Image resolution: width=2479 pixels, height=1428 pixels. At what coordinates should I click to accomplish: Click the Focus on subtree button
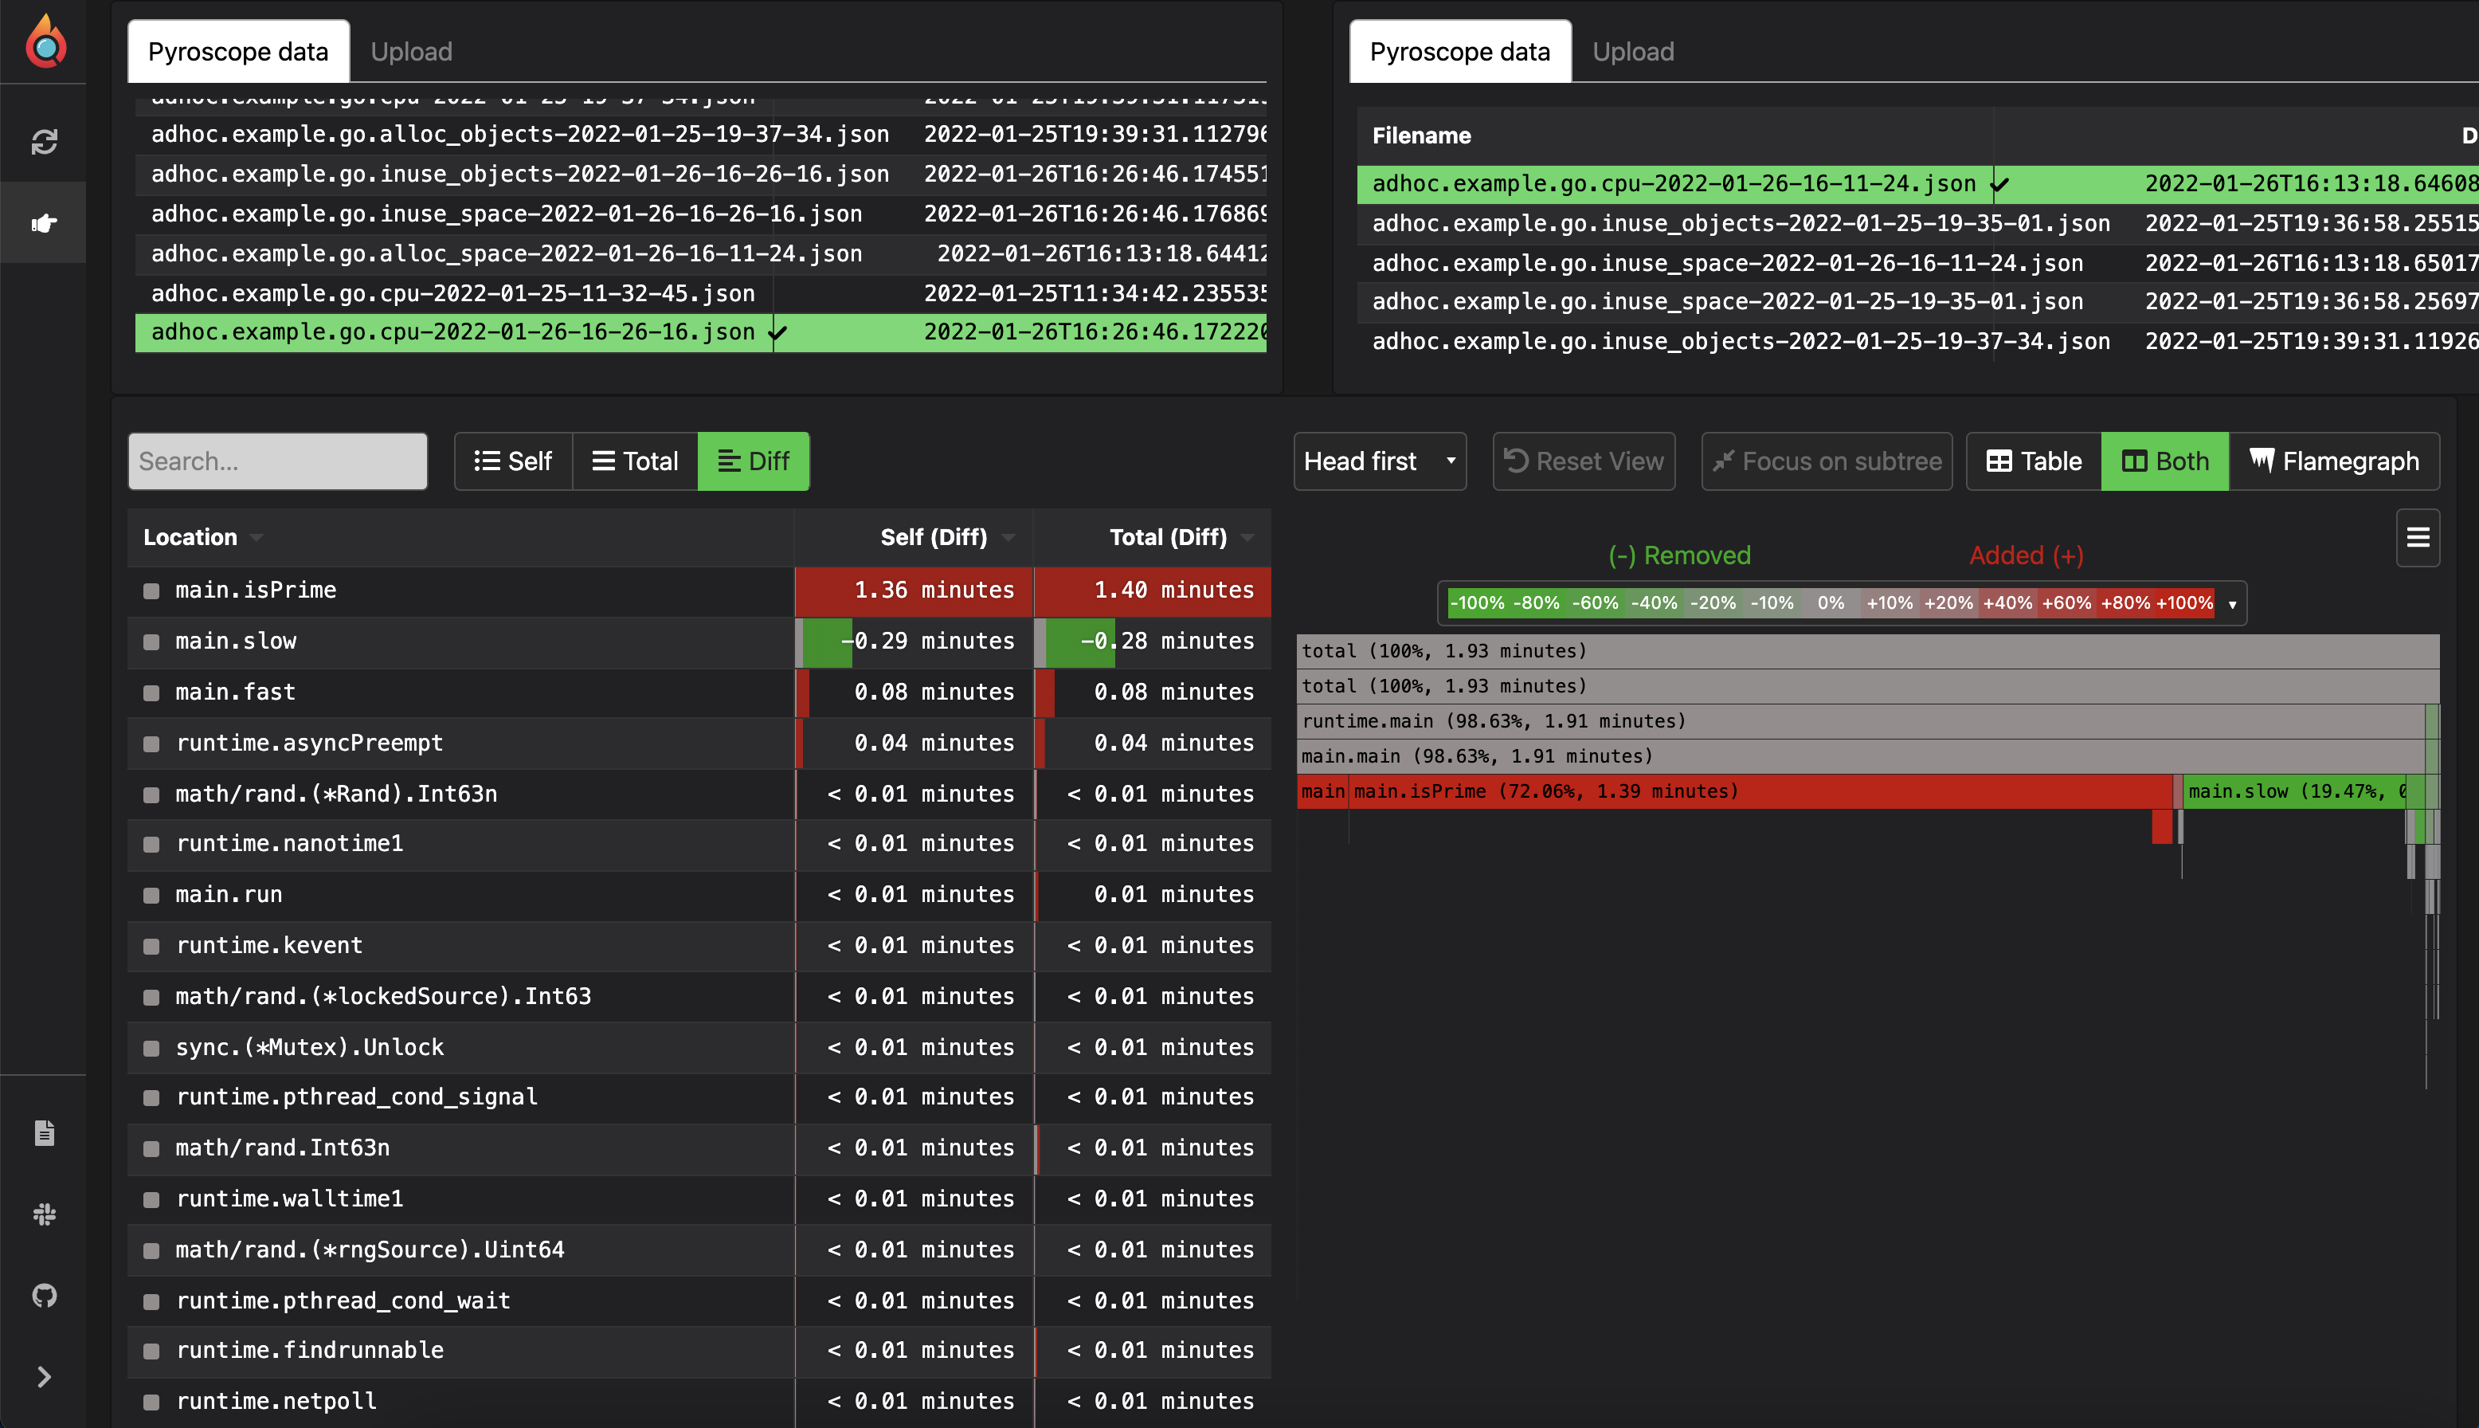tap(1824, 461)
